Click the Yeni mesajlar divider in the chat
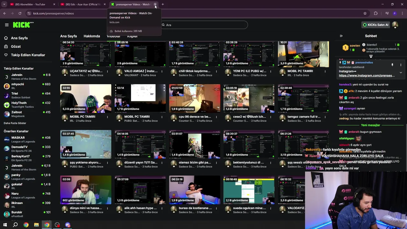 [x=370, y=125]
